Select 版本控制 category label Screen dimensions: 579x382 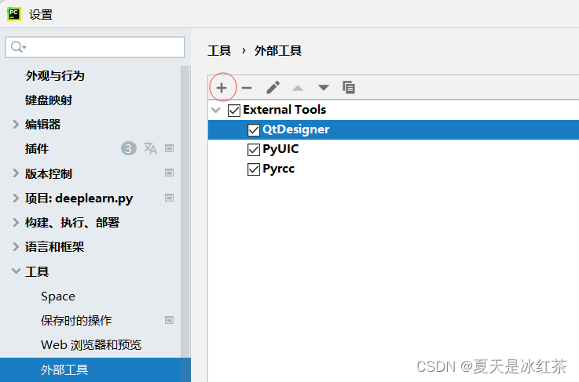[x=49, y=173]
